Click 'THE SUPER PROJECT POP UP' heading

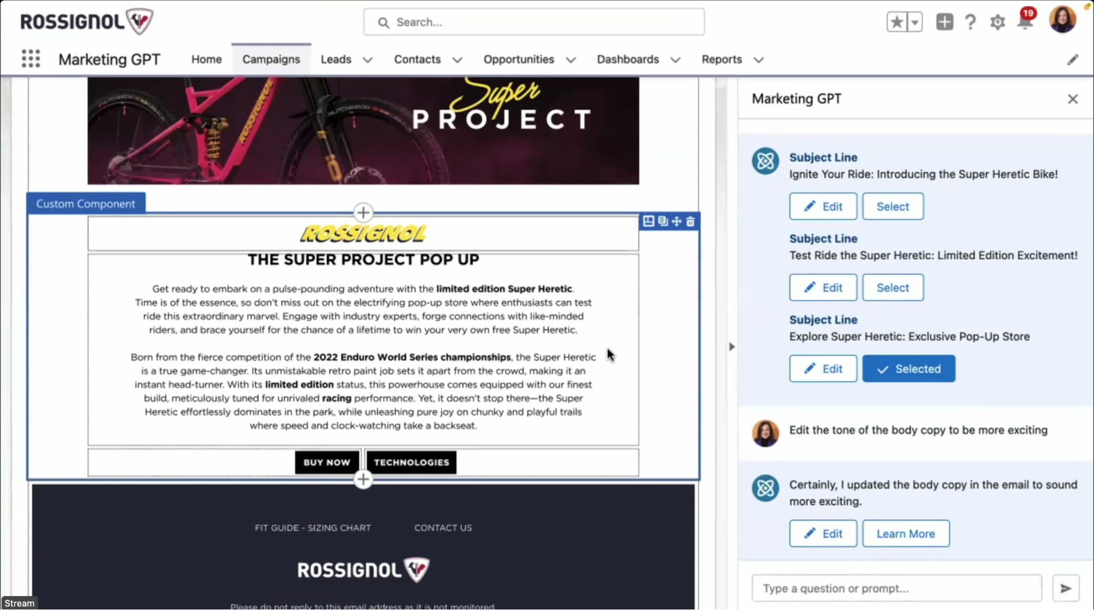point(363,260)
